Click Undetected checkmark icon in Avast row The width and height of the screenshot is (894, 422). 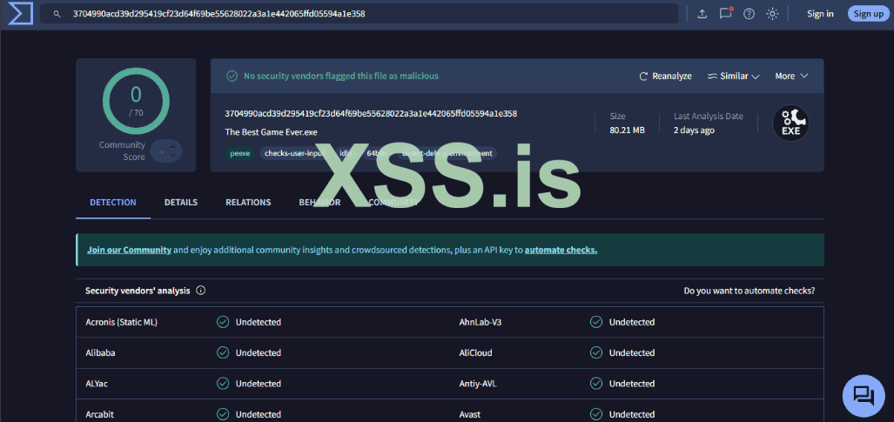click(596, 414)
